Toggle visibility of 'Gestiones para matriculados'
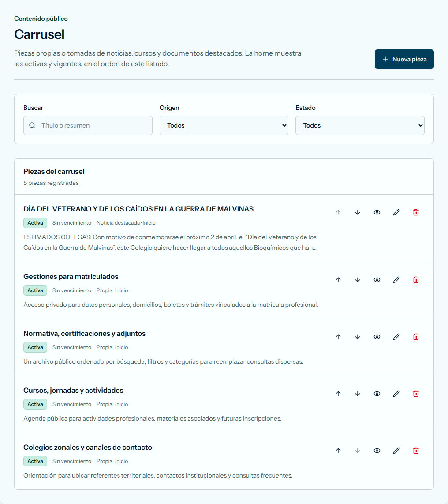 click(377, 280)
